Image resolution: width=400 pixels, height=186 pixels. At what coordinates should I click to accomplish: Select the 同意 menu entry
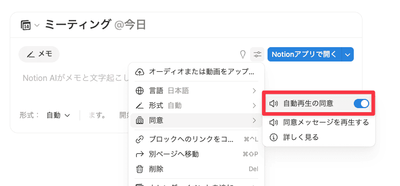tap(196, 120)
